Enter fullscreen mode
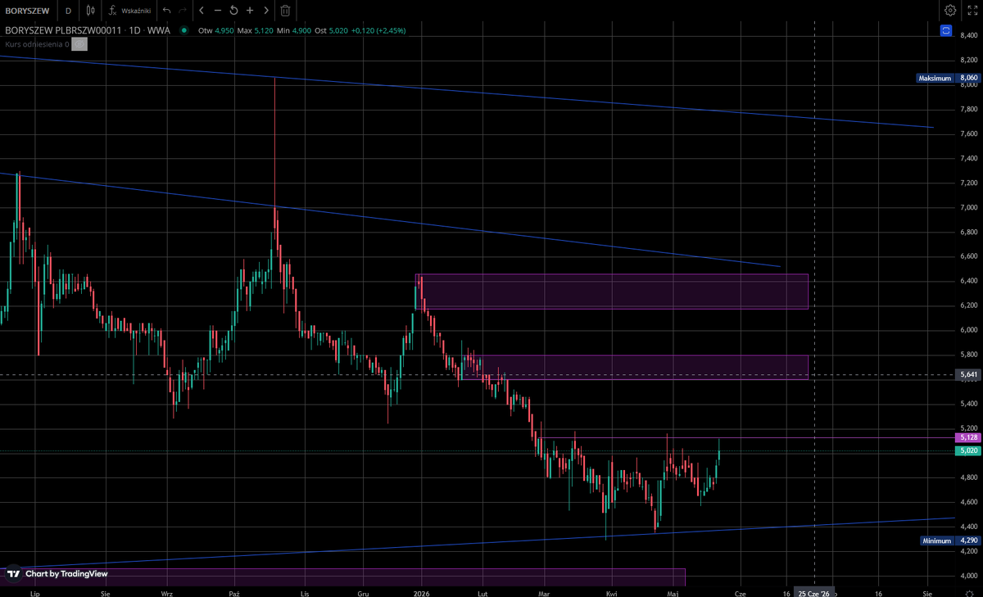 point(972,11)
